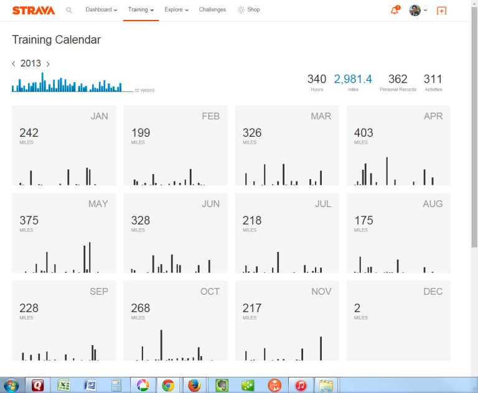Click the page vertical scrollbar

pos(474,124)
